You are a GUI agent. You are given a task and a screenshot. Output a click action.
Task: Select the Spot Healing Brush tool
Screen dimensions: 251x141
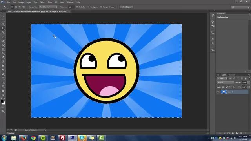click(3, 41)
